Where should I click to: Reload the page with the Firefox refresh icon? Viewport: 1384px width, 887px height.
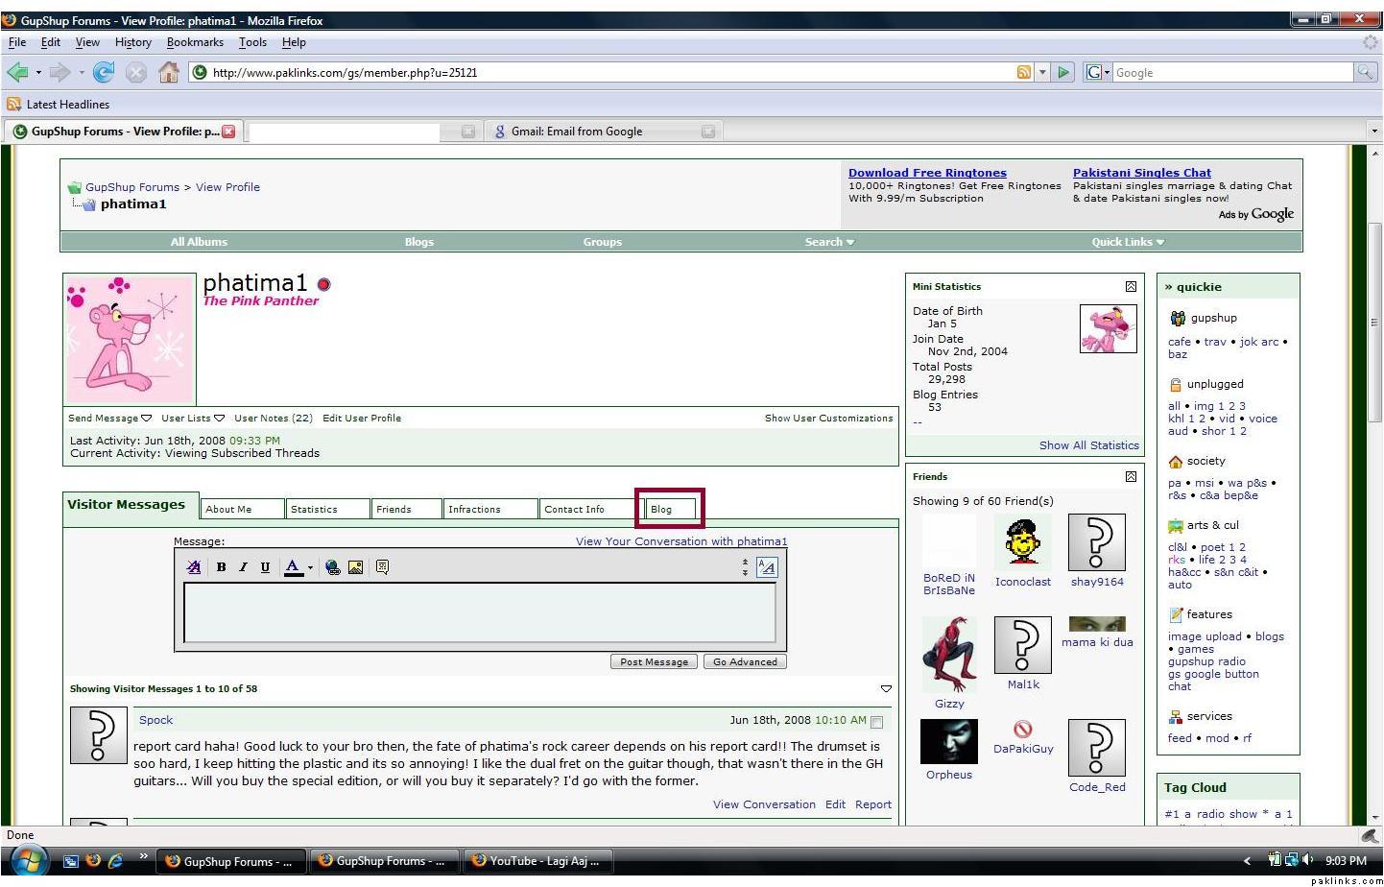tap(104, 72)
